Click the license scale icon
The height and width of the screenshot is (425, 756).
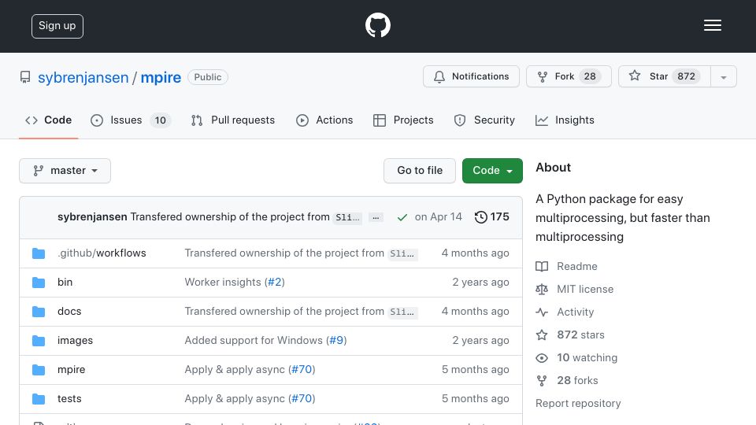(542, 289)
